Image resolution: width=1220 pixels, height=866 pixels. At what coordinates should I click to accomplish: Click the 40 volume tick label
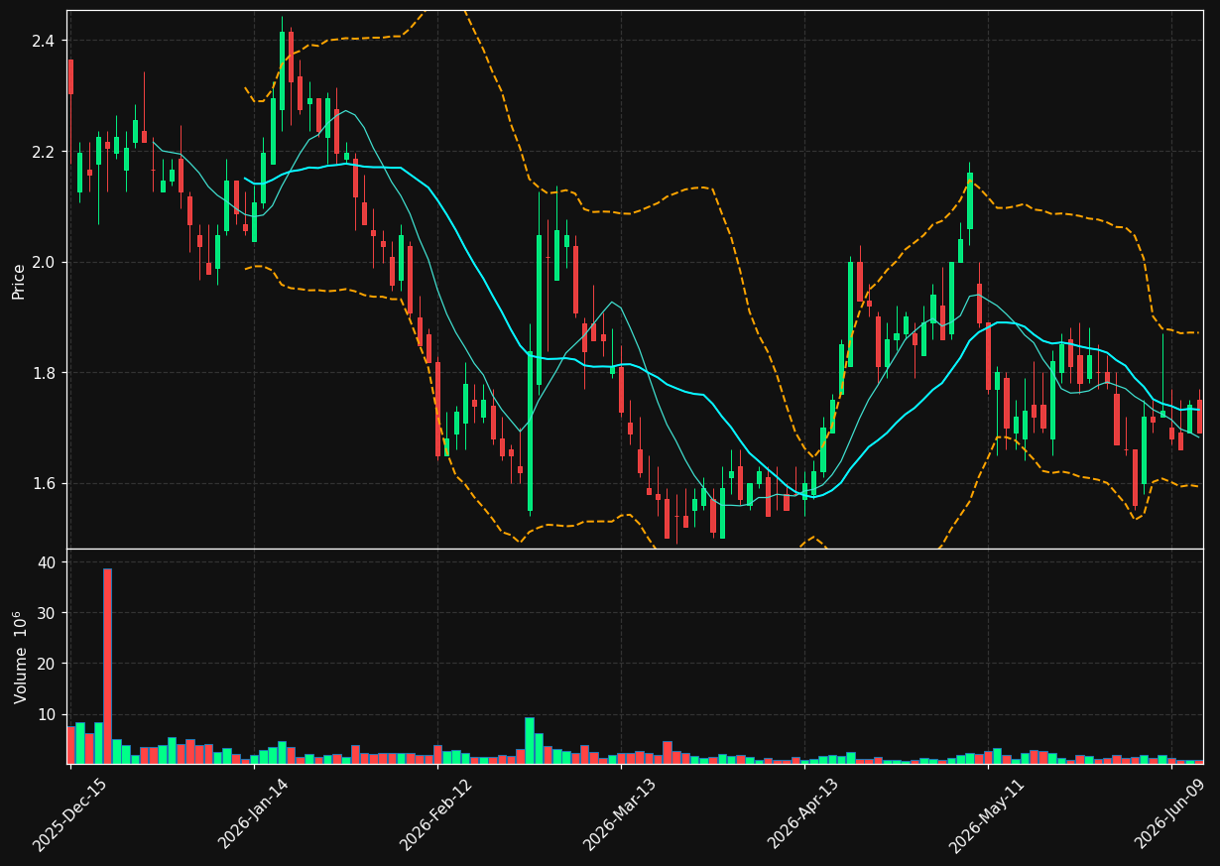(46, 562)
